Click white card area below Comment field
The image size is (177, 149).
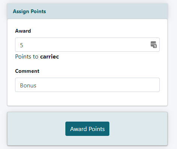click(87, 99)
